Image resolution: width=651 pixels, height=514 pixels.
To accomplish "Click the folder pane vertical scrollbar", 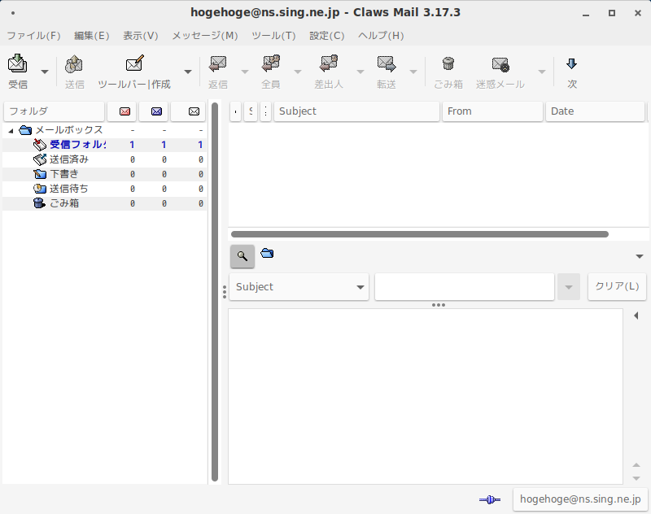I will tap(215, 292).
